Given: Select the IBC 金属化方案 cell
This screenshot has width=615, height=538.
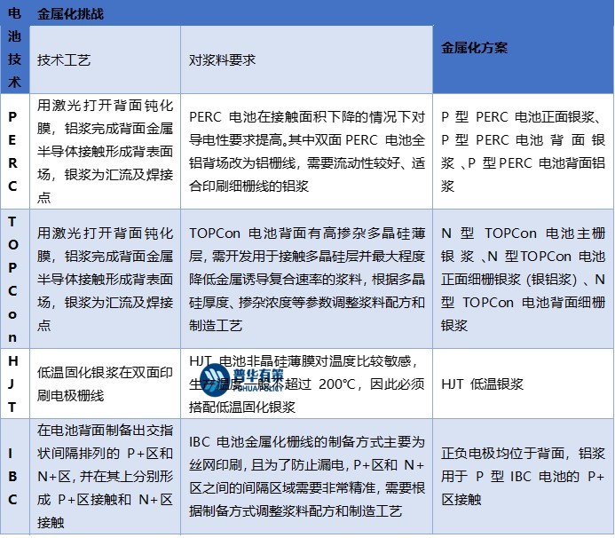Looking at the screenshot, I should click(x=523, y=476).
